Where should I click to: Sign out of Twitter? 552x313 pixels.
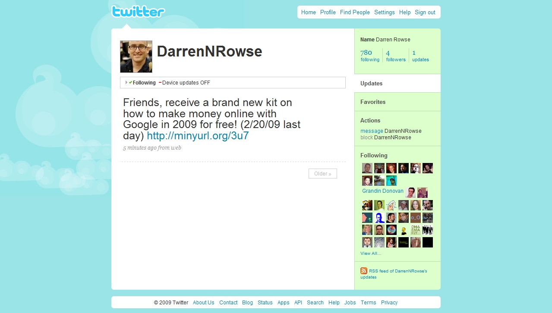(x=425, y=12)
